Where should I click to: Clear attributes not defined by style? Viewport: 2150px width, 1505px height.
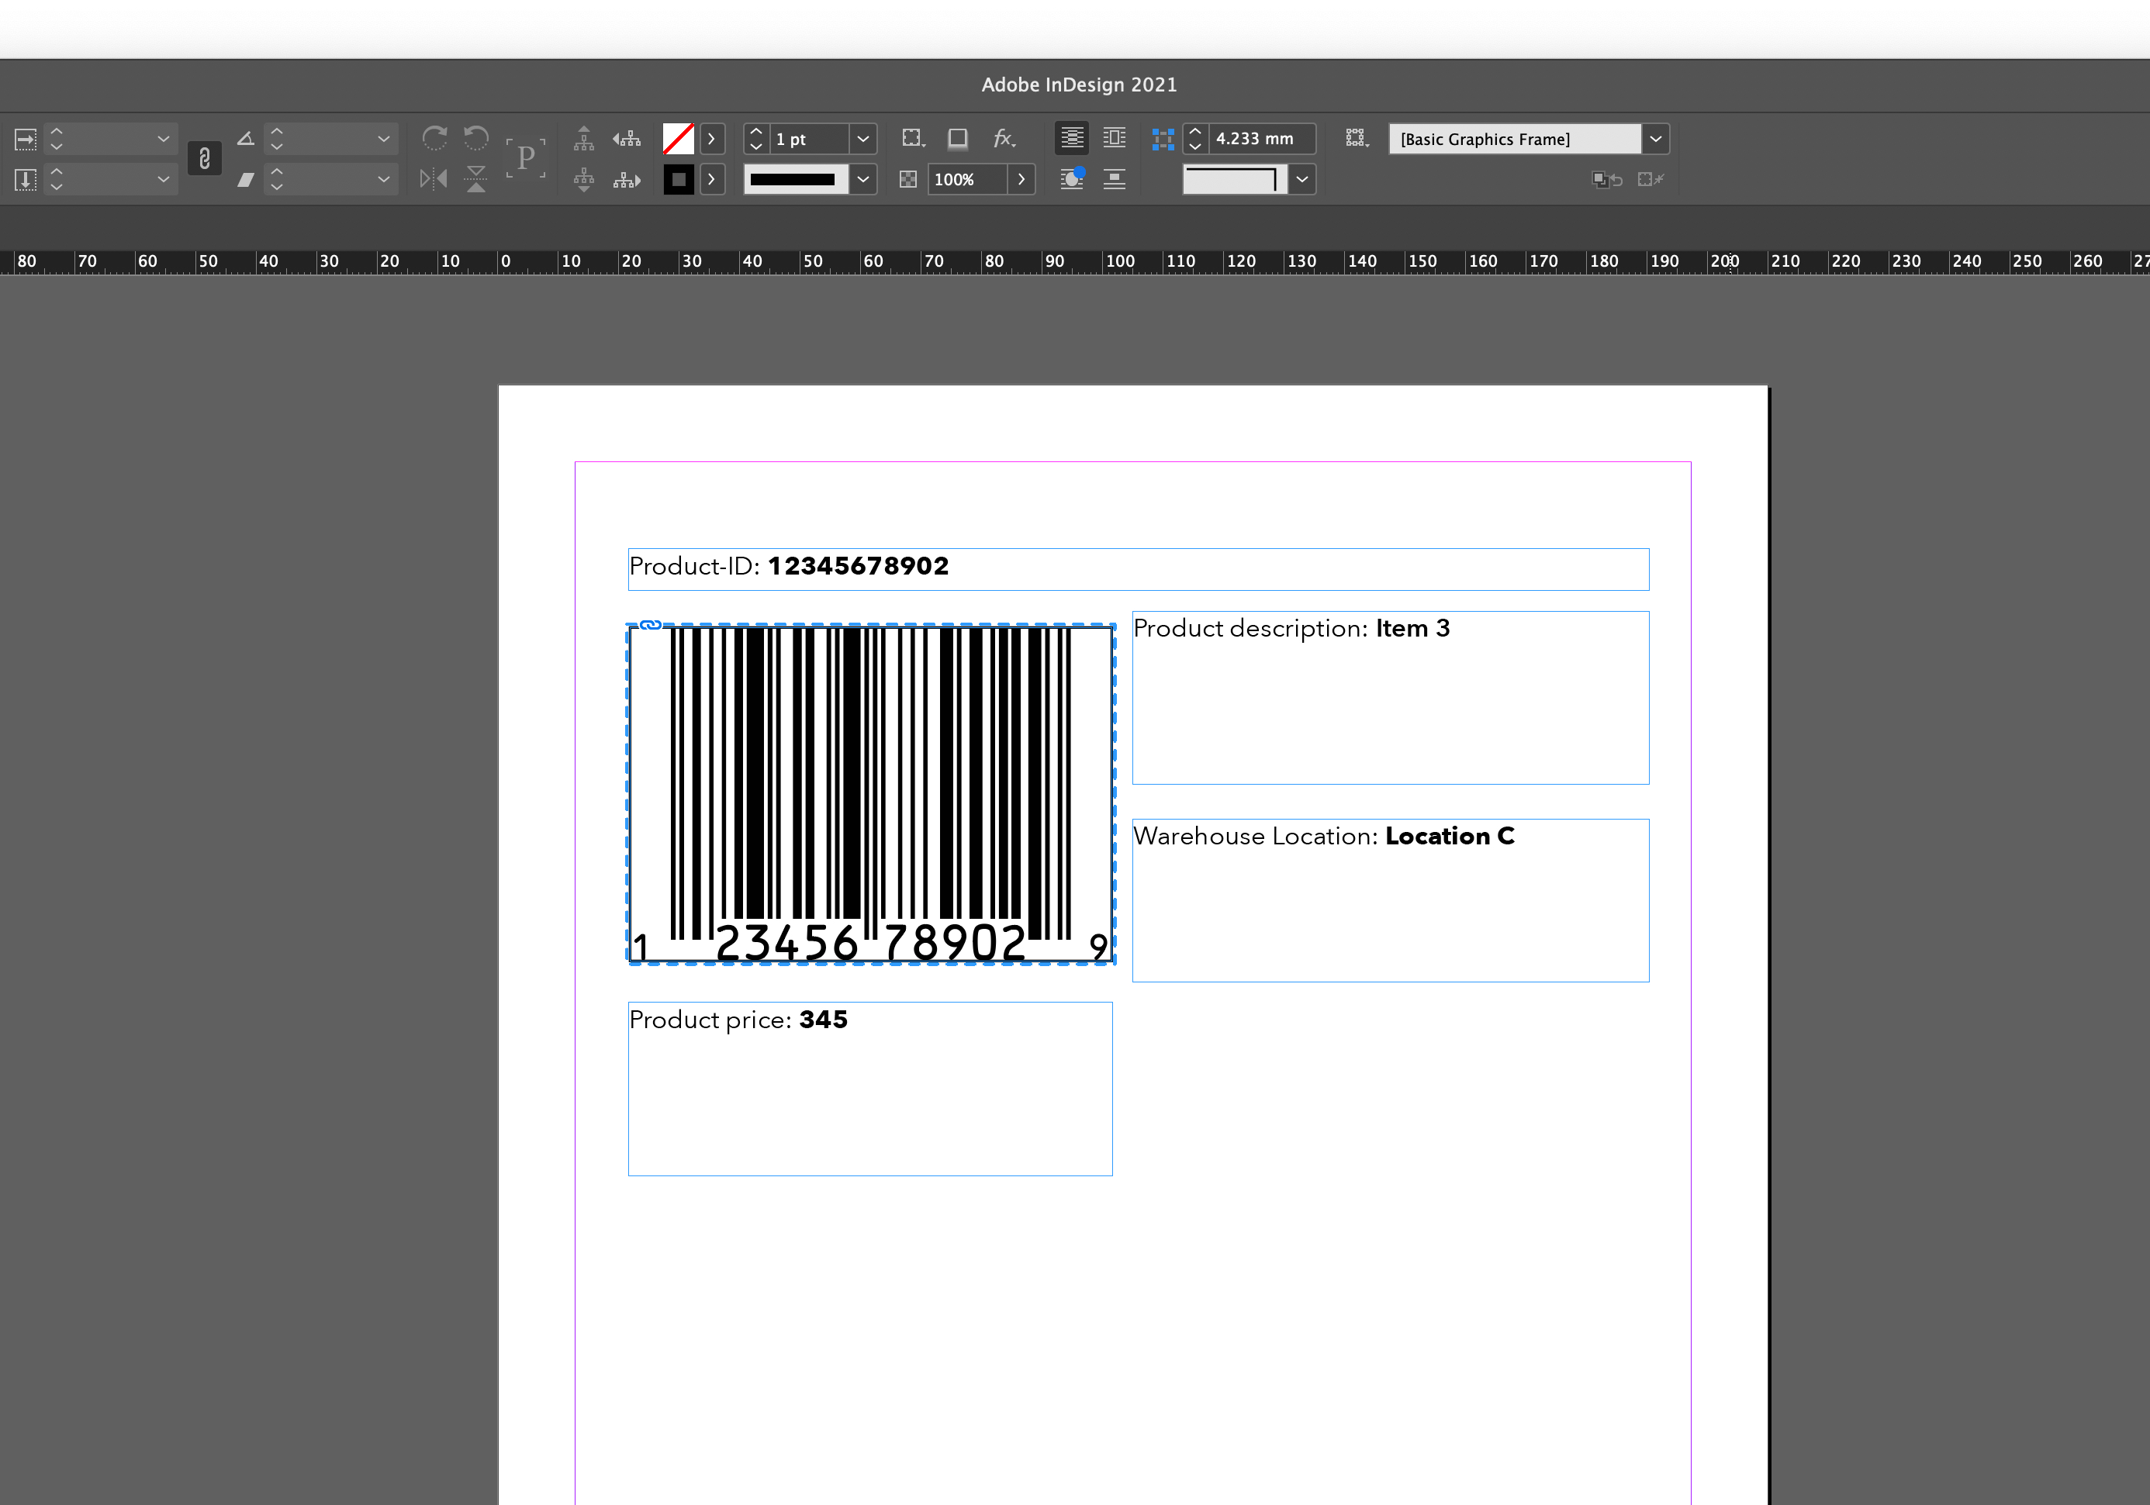pyautogui.click(x=1651, y=180)
